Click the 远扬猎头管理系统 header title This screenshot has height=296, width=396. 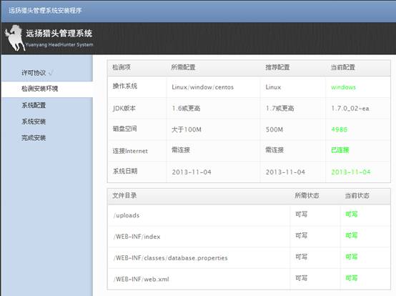(x=59, y=34)
